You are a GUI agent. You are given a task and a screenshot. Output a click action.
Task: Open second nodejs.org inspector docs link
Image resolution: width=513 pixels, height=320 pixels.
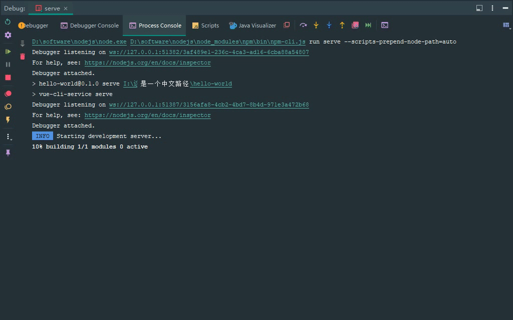(148, 115)
